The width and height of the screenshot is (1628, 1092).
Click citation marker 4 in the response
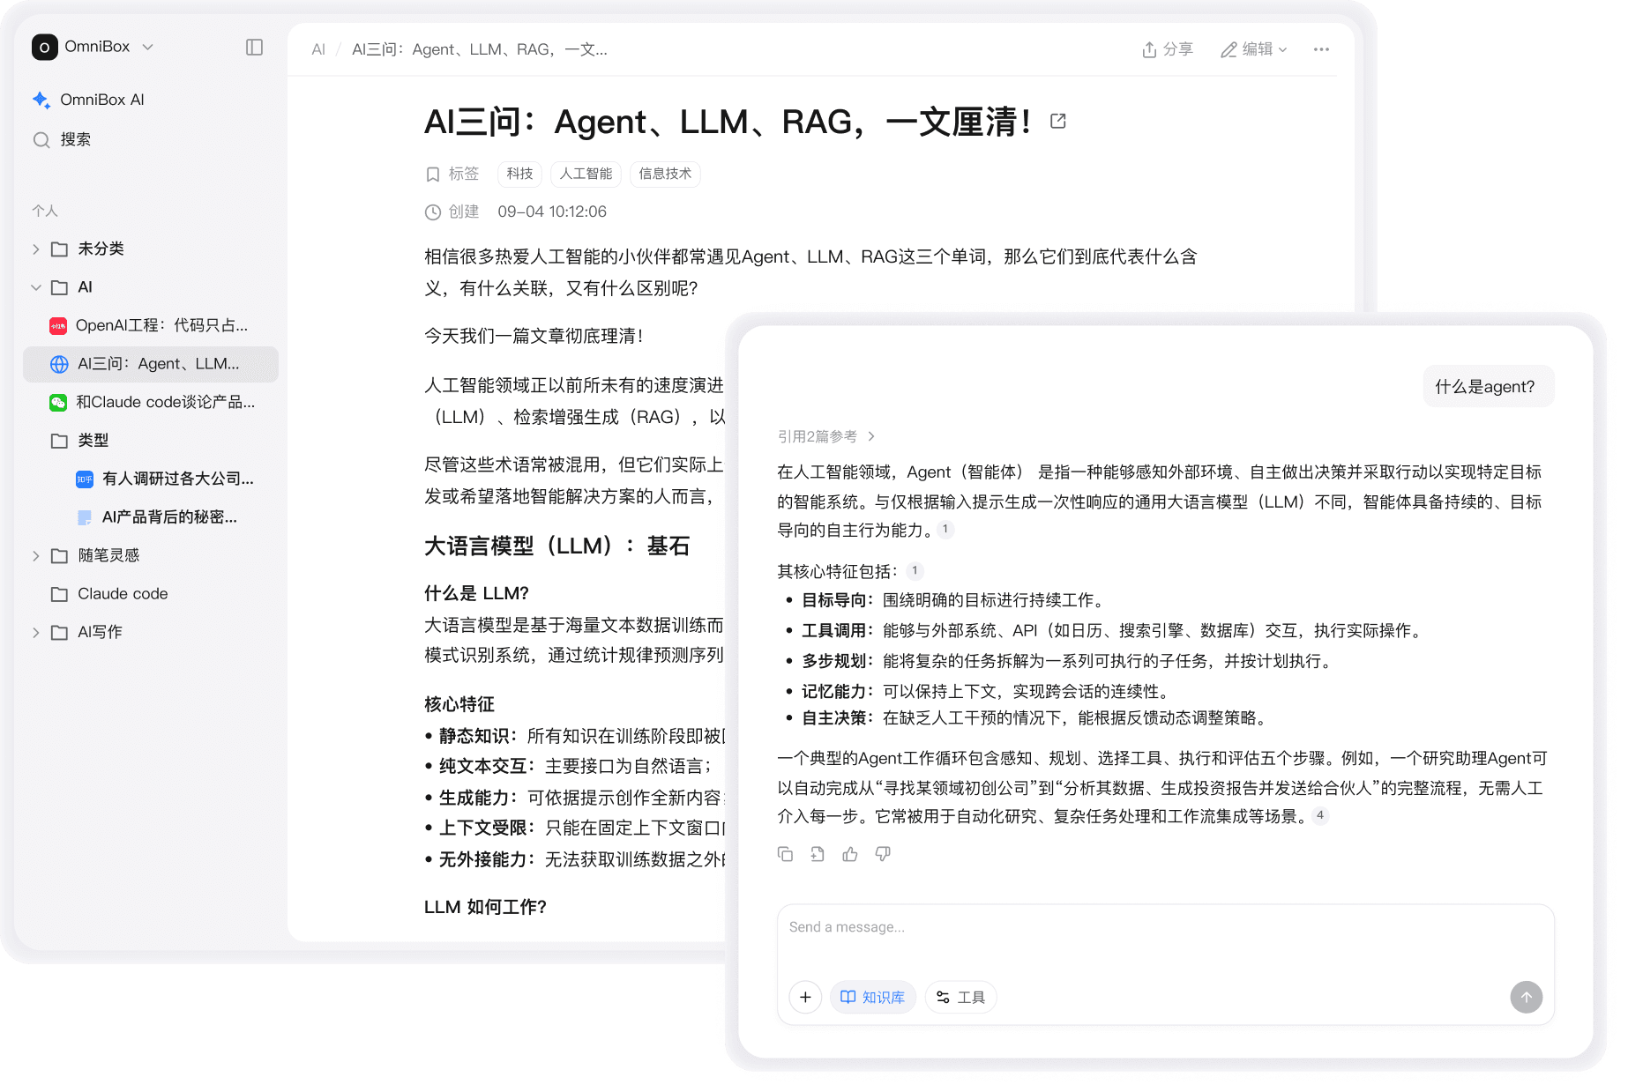1320,815
